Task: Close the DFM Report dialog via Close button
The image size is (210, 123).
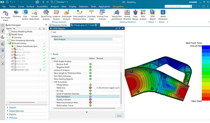Action: 119,116
